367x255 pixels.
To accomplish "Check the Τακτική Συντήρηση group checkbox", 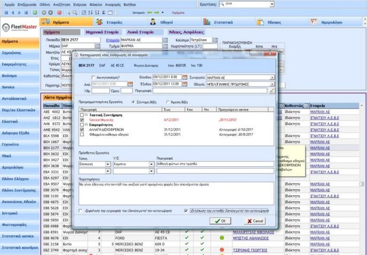I will pyautogui.click(x=82, y=115).
